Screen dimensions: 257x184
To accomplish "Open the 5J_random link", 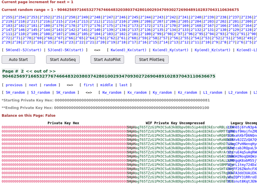I will [x=41, y=93].
